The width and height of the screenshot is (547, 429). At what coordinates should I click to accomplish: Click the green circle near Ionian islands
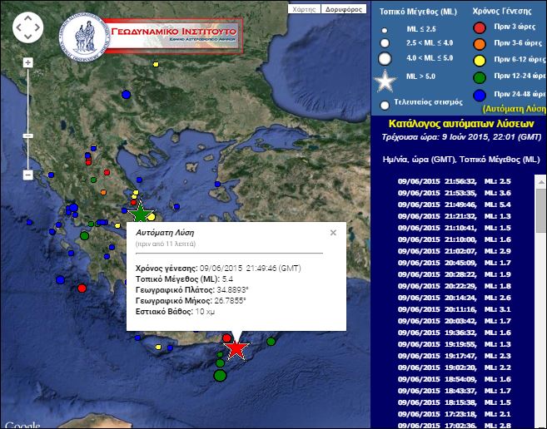pos(84,235)
